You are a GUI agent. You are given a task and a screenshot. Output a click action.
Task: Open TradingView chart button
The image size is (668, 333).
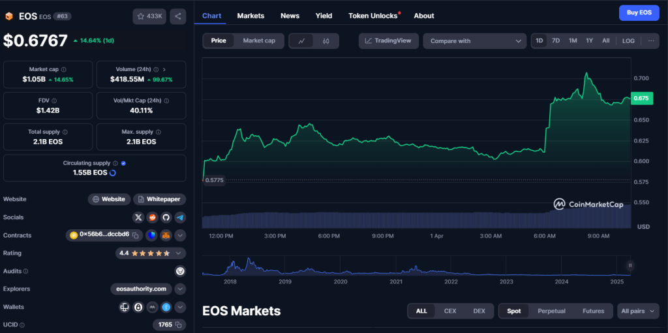[389, 41]
